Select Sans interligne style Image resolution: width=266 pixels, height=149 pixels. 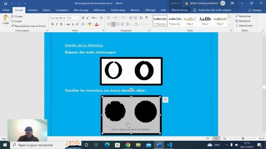(175, 21)
